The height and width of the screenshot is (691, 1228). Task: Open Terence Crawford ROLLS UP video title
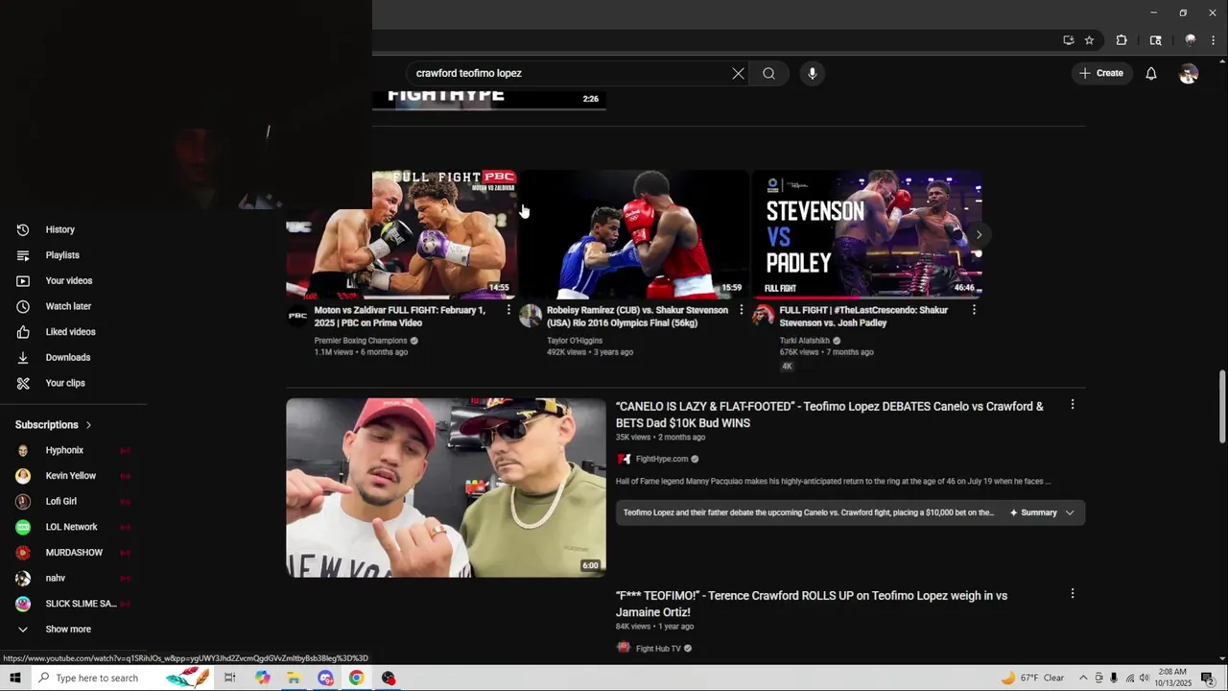pos(812,604)
